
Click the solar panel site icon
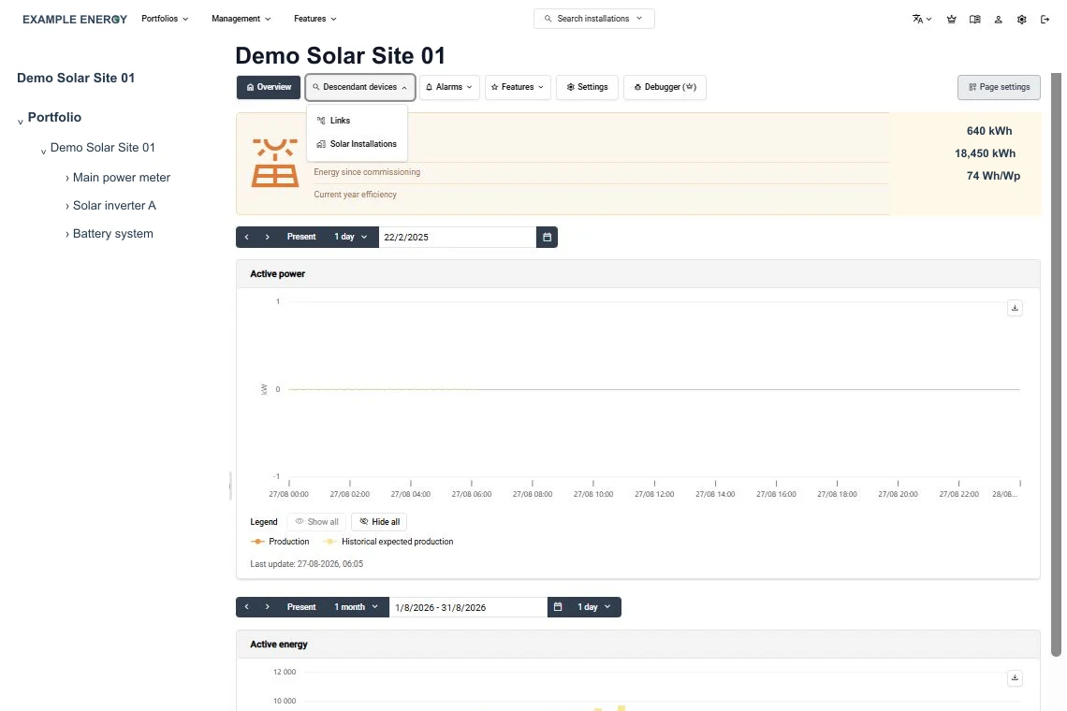click(x=275, y=163)
